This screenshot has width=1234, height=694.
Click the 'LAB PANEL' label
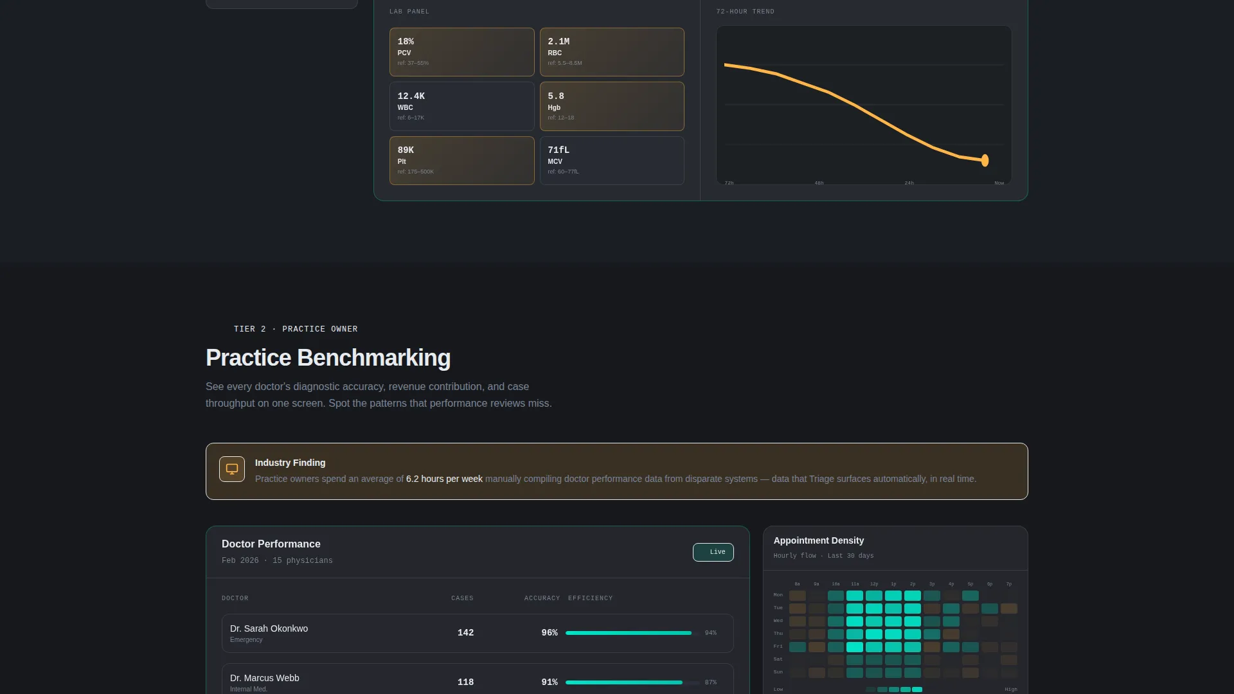tap(409, 12)
